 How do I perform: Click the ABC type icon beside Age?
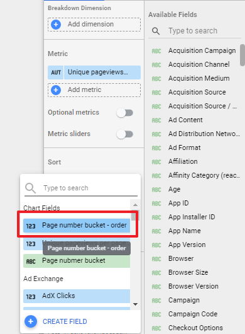coord(156,190)
